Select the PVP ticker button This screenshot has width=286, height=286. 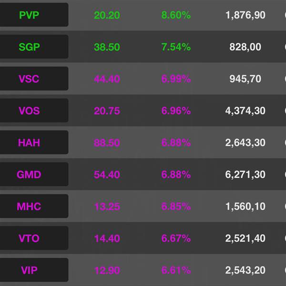point(34,15)
